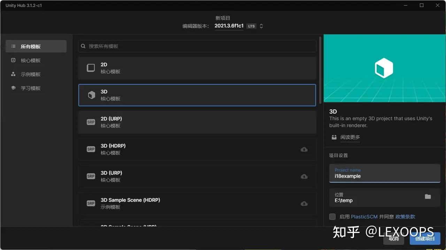Click the 学习模板 graduation cap icon
The image size is (446, 250).
click(13, 88)
